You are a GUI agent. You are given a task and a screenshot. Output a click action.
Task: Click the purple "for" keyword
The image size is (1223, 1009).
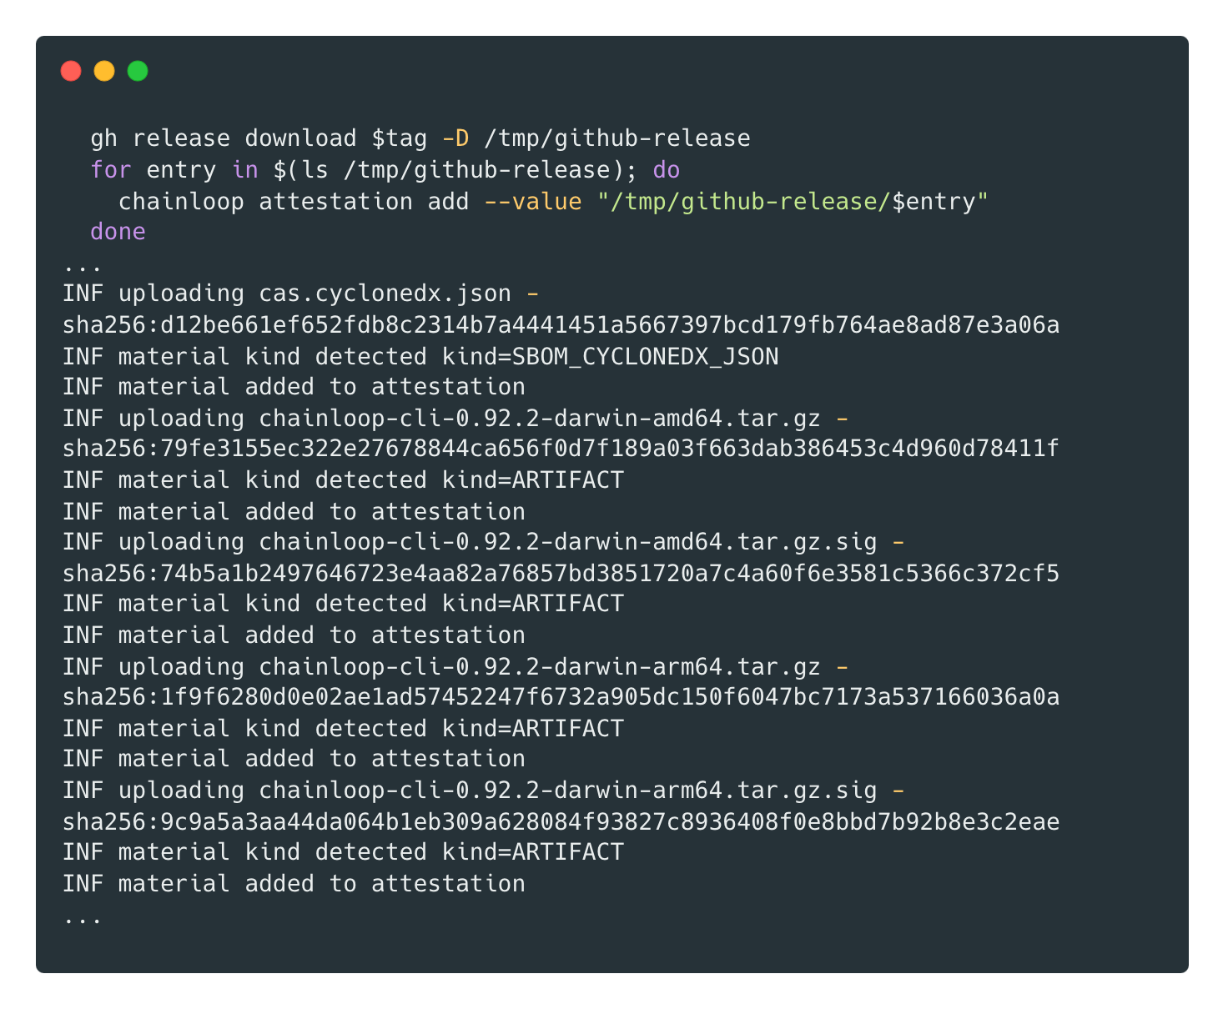click(x=110, y=170)
